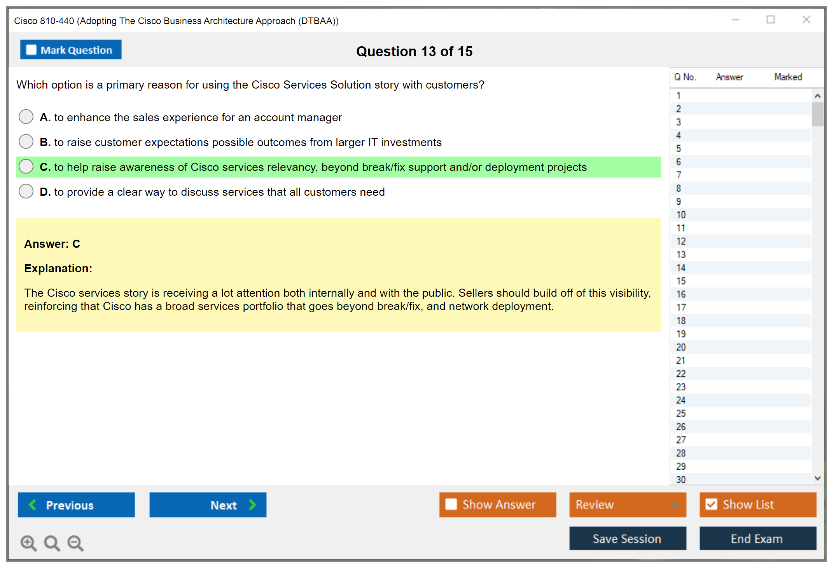Toggle the Mark Question checkbox
Viewport: 836px width, 571px height.
coord(31,50)
